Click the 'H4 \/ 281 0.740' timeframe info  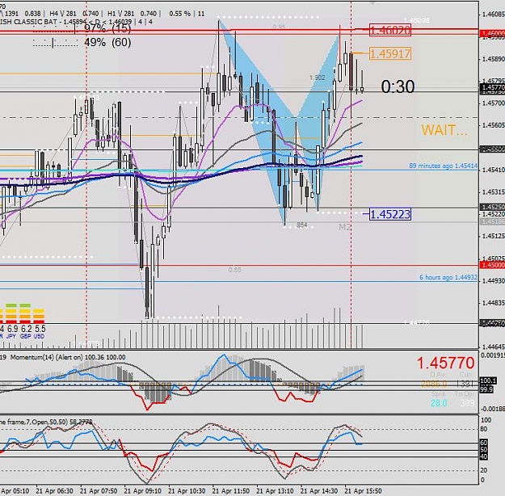pos(74,14)
